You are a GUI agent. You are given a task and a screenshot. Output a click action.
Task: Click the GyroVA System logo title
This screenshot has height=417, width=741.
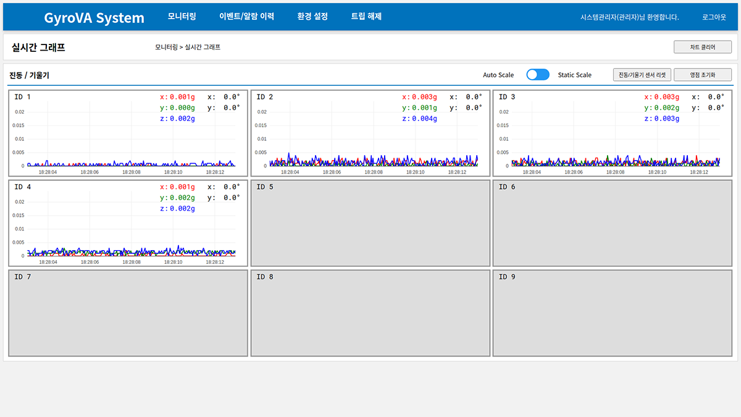(94, 18)
